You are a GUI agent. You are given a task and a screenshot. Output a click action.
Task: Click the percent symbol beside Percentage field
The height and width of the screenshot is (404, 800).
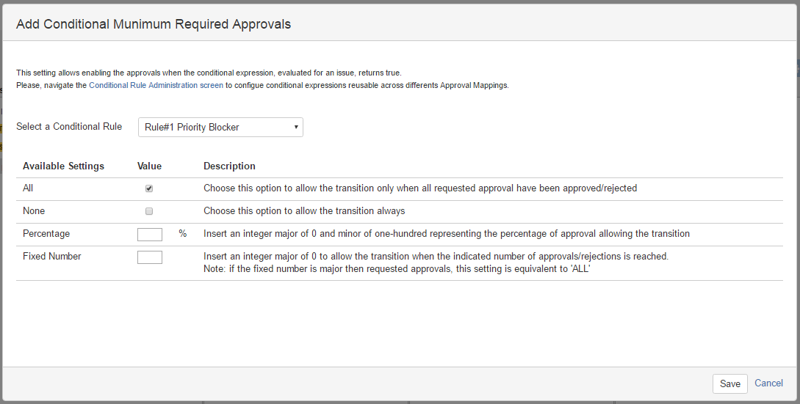pos(183,234)
